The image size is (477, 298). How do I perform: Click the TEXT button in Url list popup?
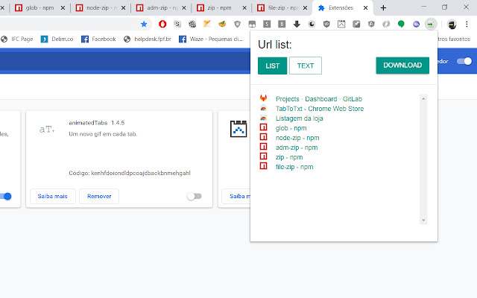pyautogui.click(x=306, y=66)
